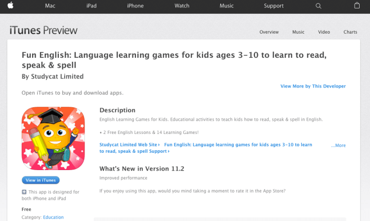Expand description with the More link

(x=339, y=145)
